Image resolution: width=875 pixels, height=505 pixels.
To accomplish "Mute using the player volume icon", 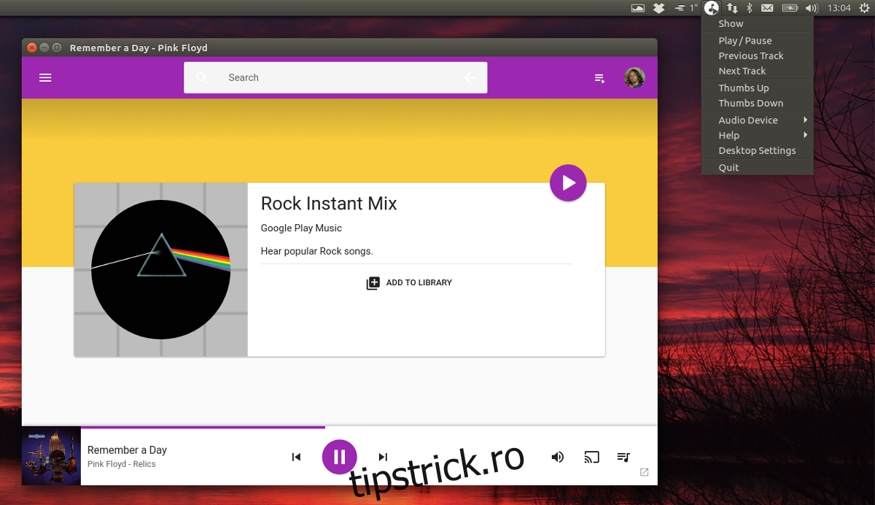I will (557, 457).
